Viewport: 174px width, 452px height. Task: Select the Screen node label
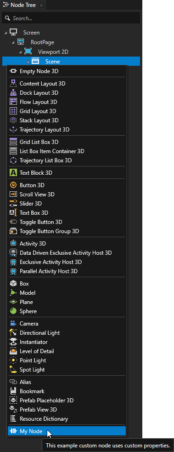(31, 33)
